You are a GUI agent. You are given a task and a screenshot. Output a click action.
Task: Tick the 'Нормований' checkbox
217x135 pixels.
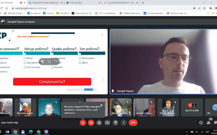point(52,58)
